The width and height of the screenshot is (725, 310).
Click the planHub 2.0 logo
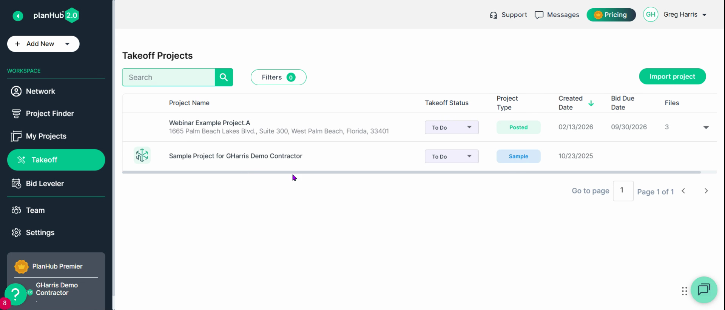coord(56,15)
